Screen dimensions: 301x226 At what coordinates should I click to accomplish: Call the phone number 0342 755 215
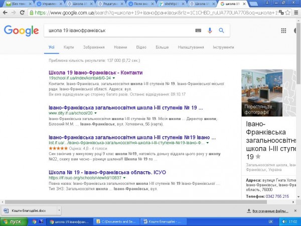pyautogui.click(x=277, y=196)
